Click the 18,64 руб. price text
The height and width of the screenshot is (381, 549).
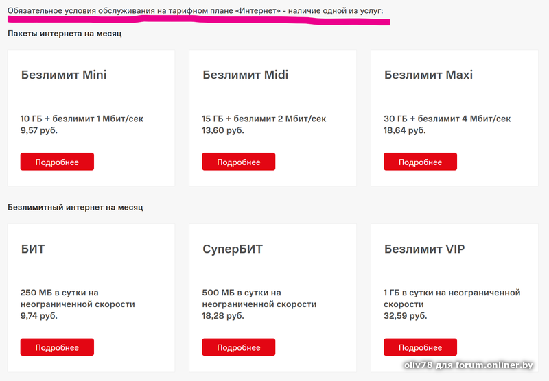pos(405,130)
